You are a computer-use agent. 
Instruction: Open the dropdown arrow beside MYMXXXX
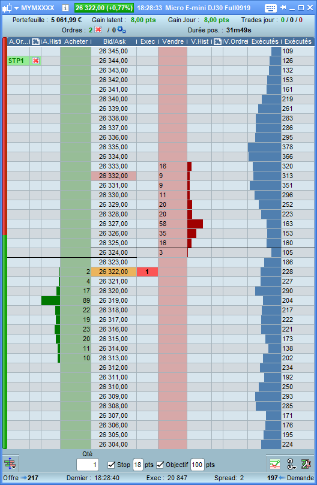pos(16,8)
